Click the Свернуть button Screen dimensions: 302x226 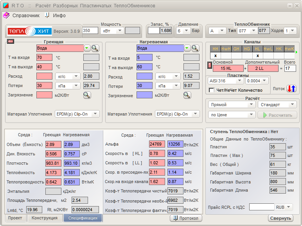(x=280, y=218)
